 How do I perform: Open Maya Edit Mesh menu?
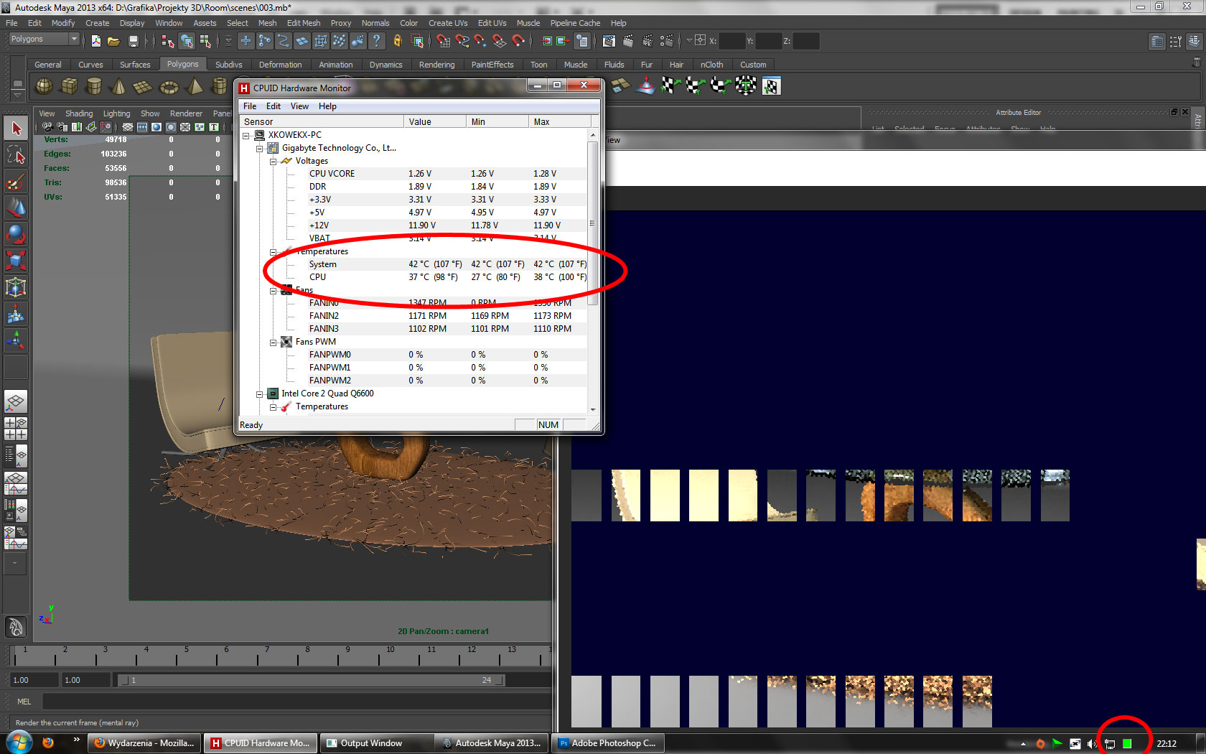pyautogui.click(x=304, y=23)
